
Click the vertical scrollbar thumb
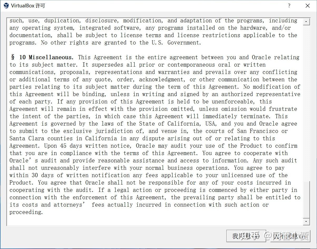point(306,200)
